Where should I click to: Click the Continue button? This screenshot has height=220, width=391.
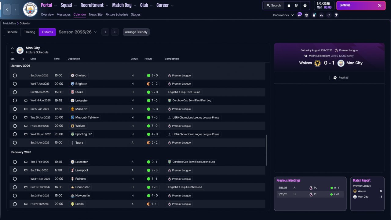tap(361, 5)
